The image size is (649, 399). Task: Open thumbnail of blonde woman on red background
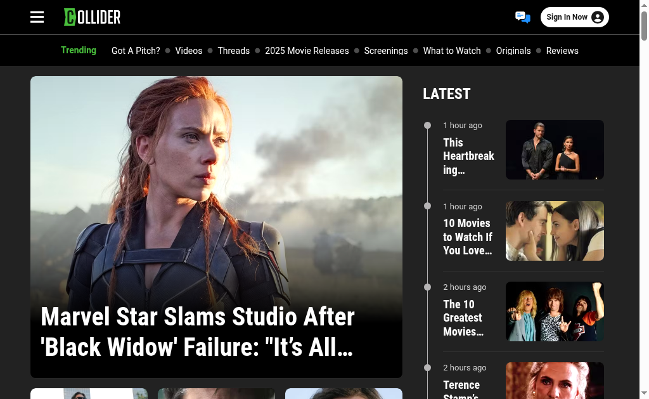coord(555,381)
